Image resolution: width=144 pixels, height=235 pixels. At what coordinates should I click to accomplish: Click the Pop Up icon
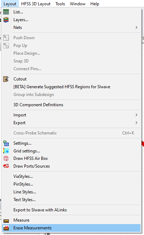pos(6,46)
